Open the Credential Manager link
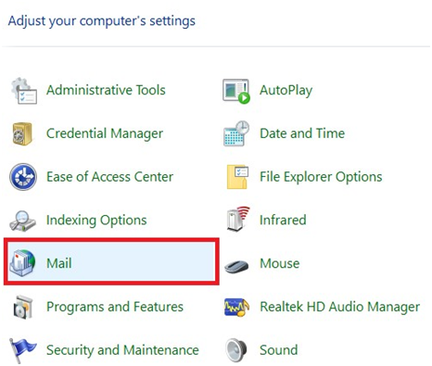The height and width of the screenshot is (366, 432). 105,133
